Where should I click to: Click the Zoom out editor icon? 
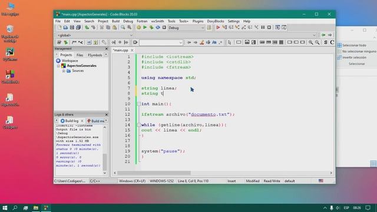coord(318,42)
